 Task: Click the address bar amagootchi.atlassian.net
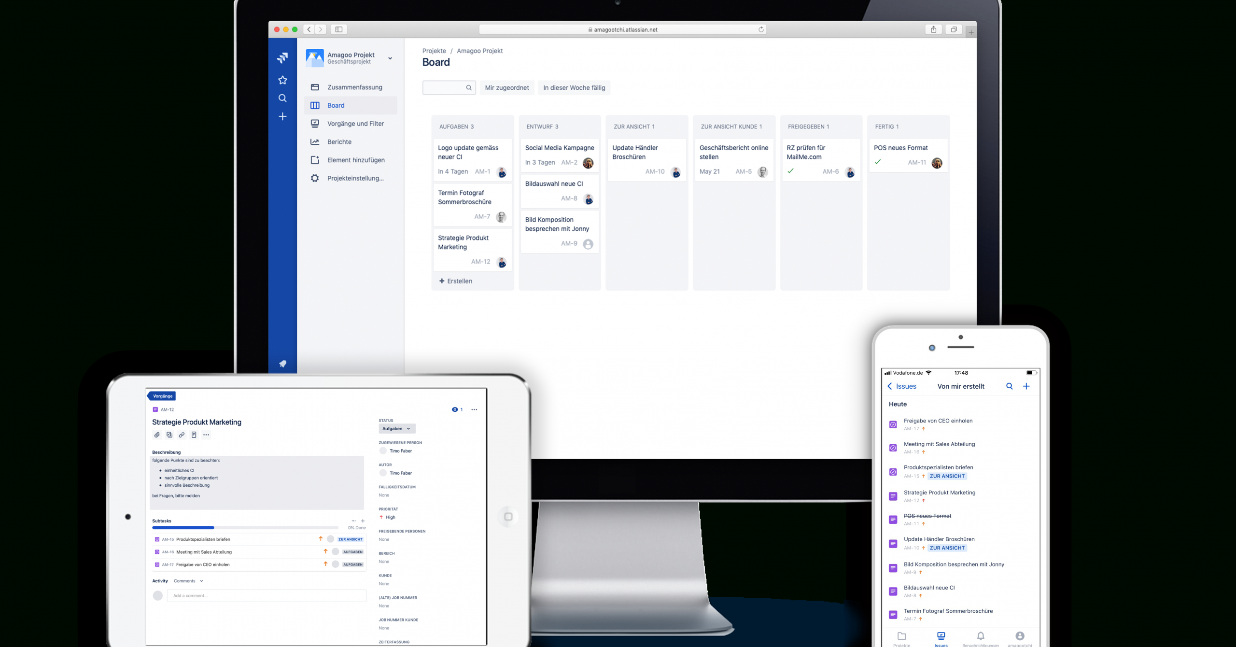click(x=623, y=29)
